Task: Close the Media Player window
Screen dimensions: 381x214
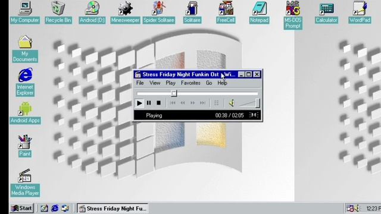Action: point(257,74)
